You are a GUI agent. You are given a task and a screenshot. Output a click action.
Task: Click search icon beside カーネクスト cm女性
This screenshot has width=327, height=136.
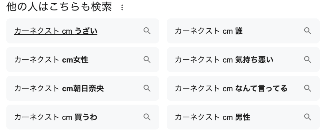point(147,59)
